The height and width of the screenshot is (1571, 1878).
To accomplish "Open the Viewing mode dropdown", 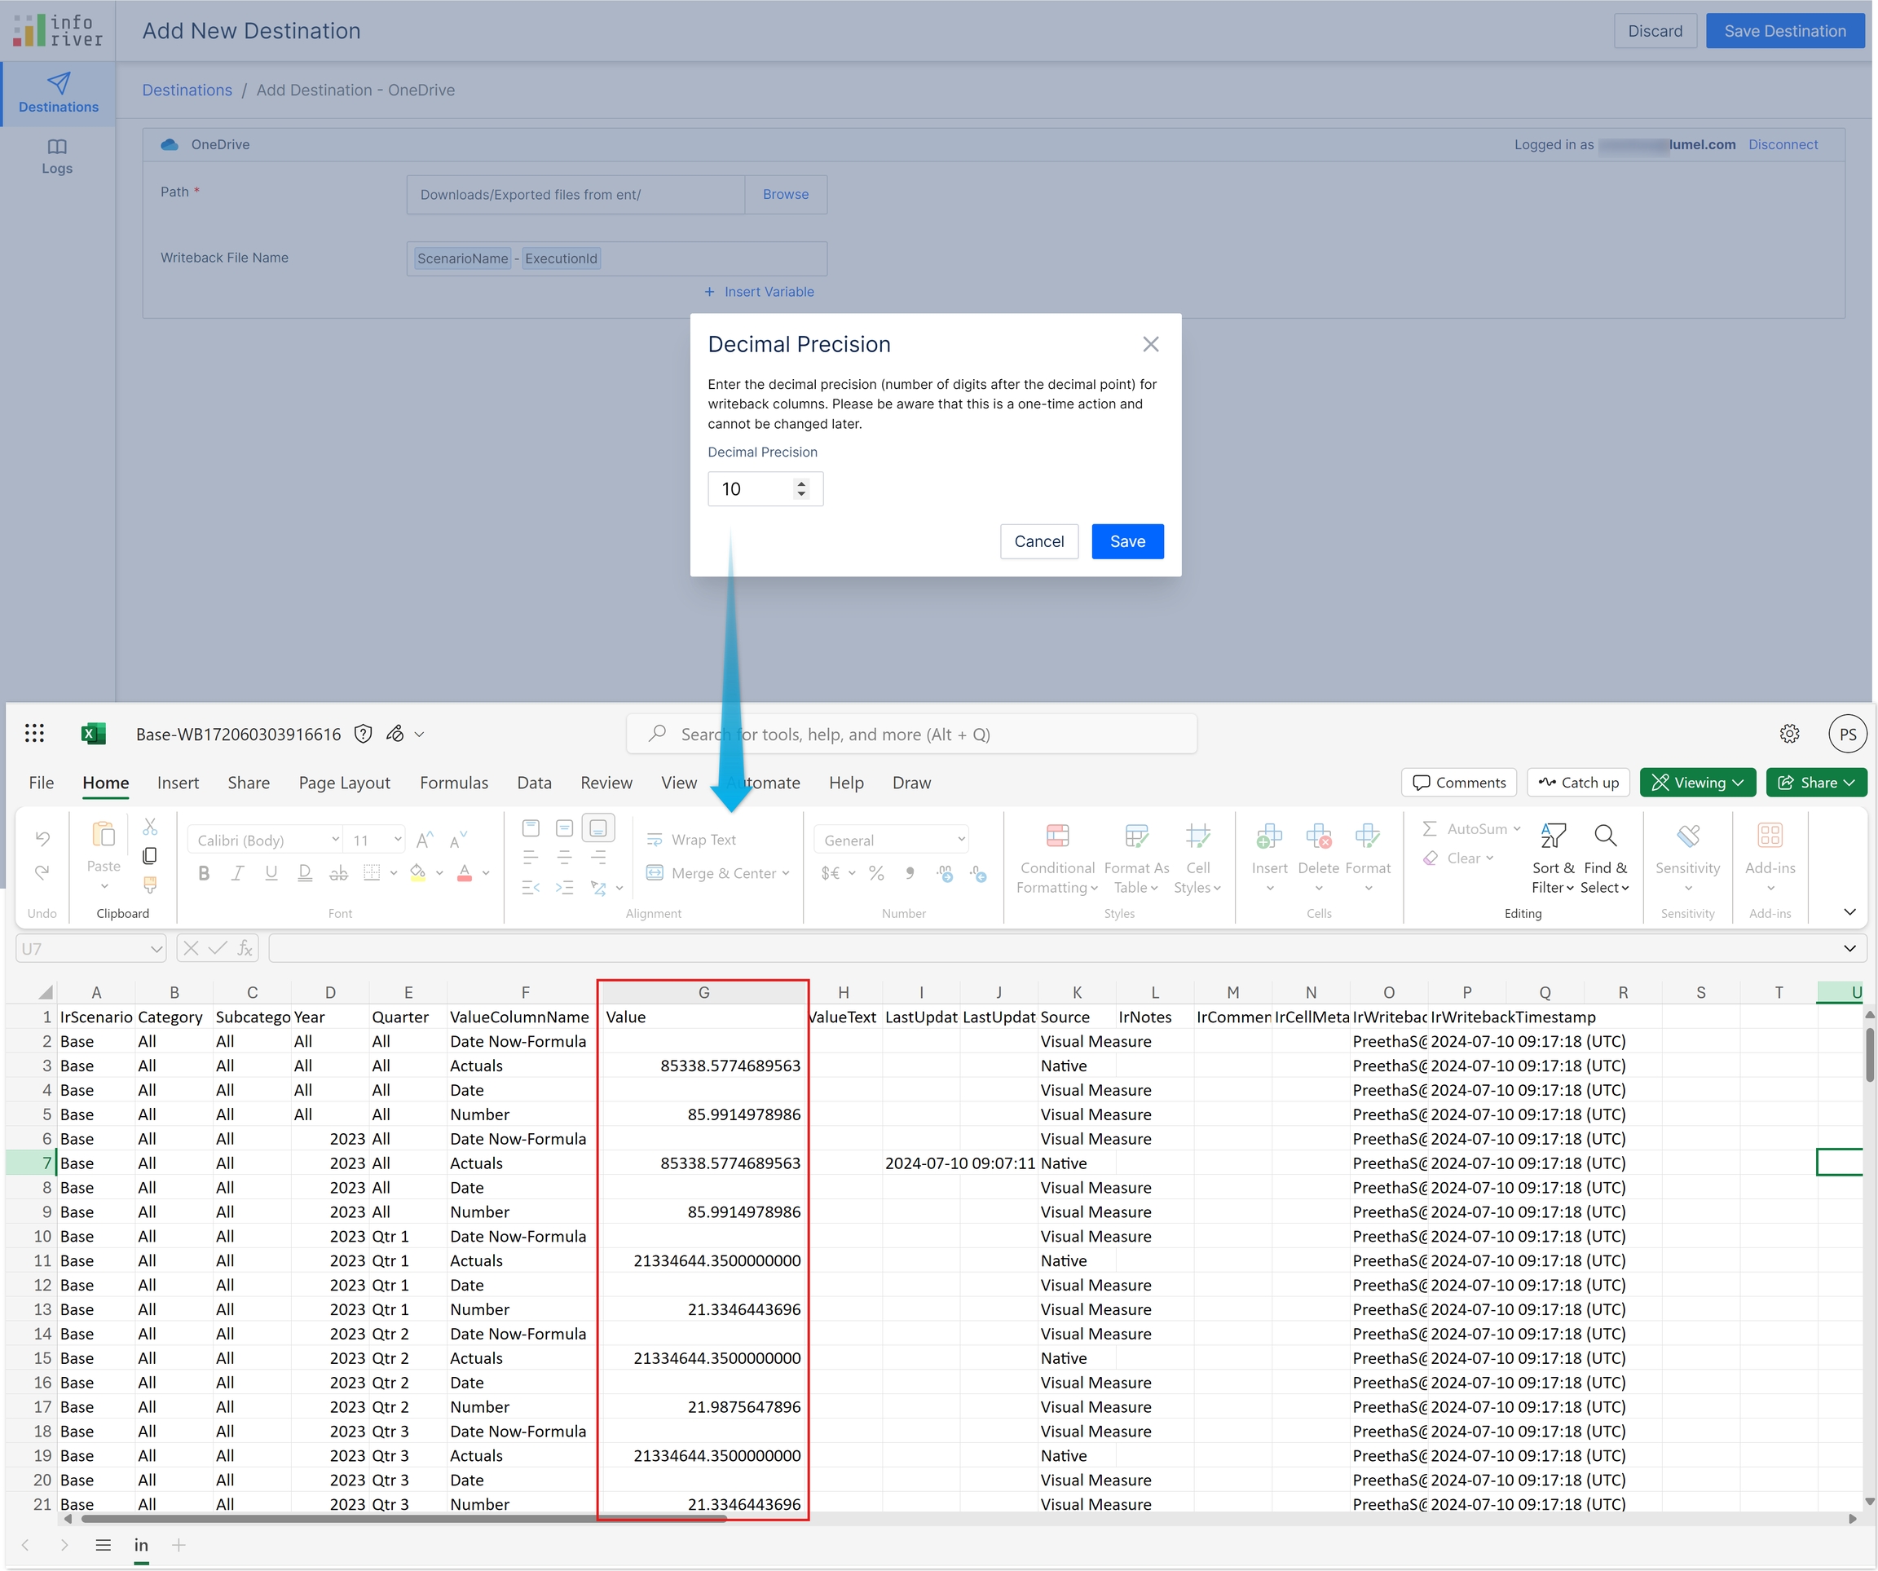I will coord(1696,783).
